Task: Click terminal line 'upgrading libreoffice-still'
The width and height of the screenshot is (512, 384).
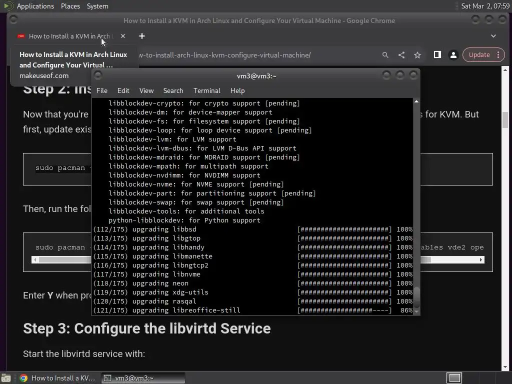Action: pos(186,310)
